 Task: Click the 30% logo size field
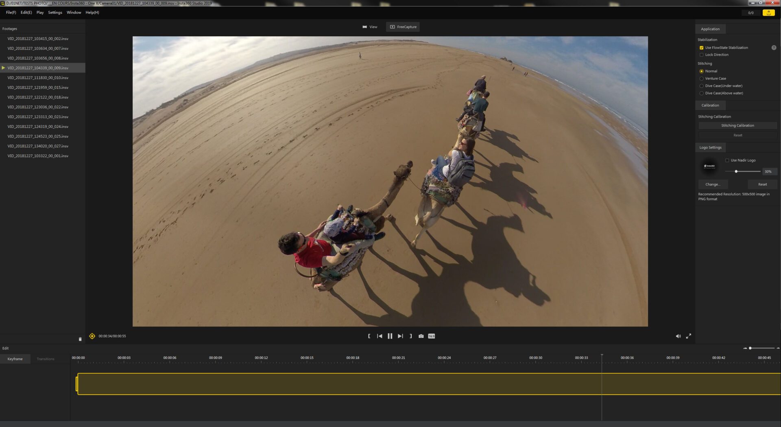coord(770,171)
